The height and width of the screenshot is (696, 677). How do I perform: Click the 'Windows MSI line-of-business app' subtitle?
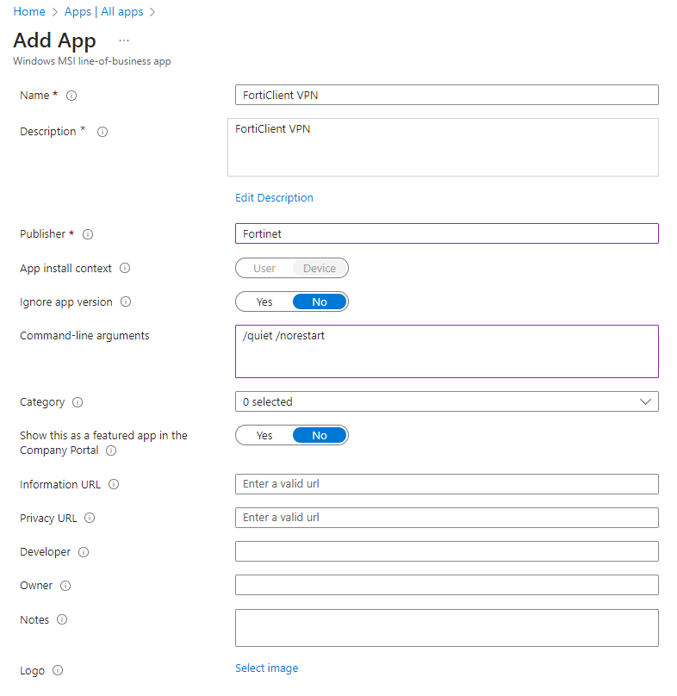tap(92, 61)
